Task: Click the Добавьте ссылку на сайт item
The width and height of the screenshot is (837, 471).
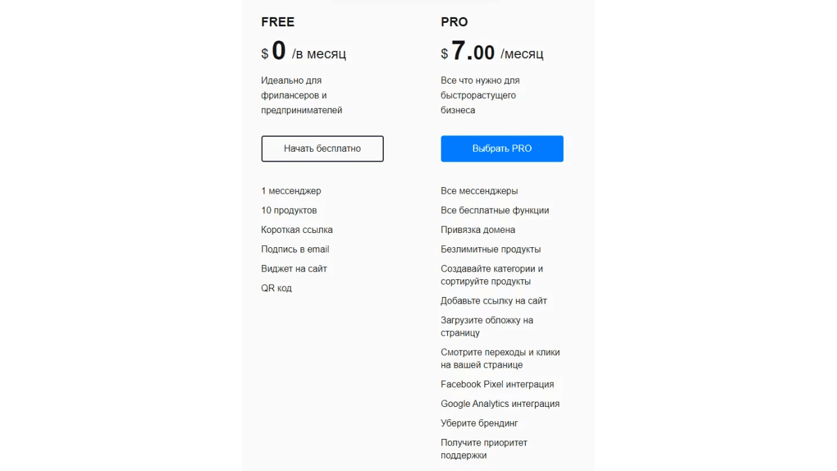Action: click(494, 301)
